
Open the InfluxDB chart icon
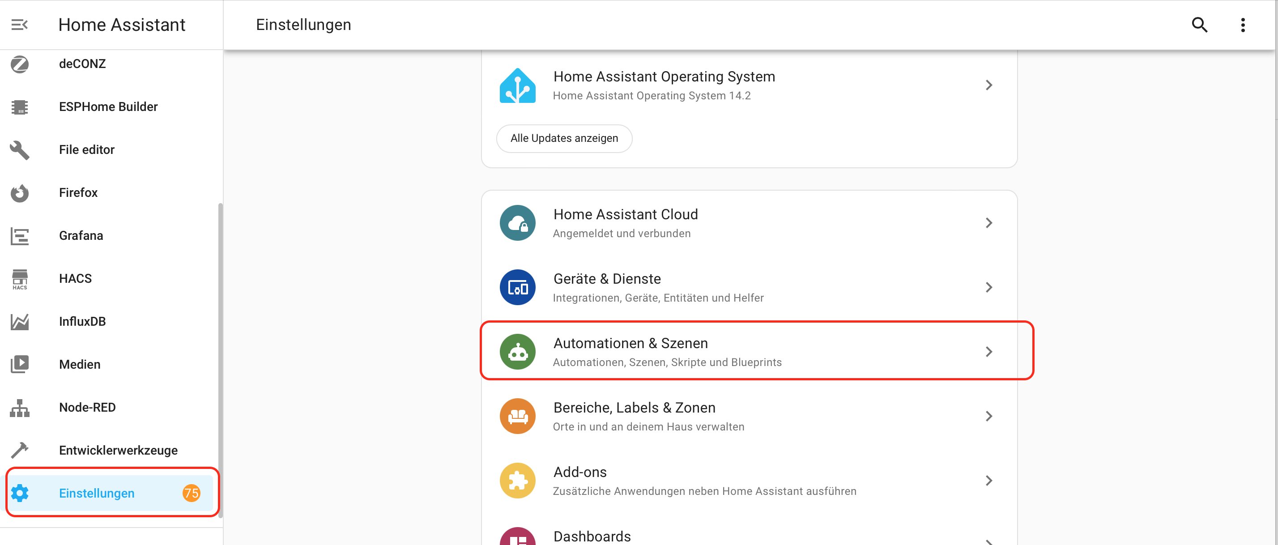coord(20,322)
